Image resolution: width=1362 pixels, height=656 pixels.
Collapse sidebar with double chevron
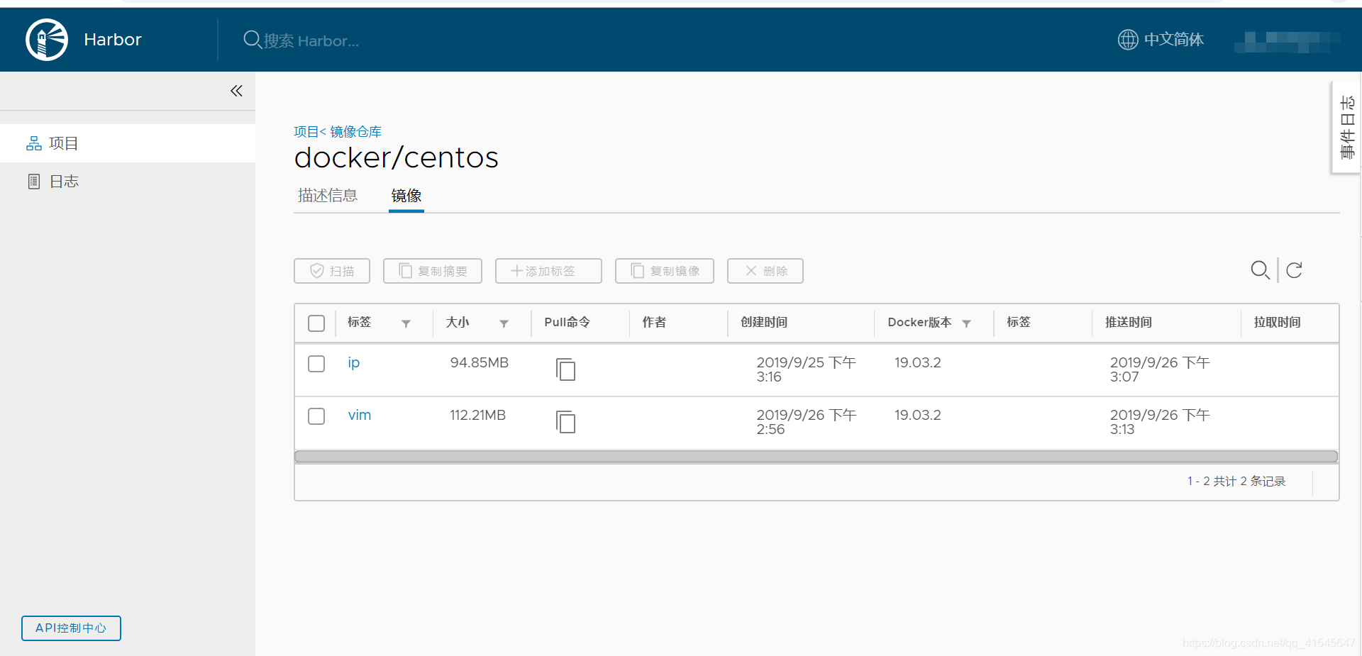tap(236, 91)
